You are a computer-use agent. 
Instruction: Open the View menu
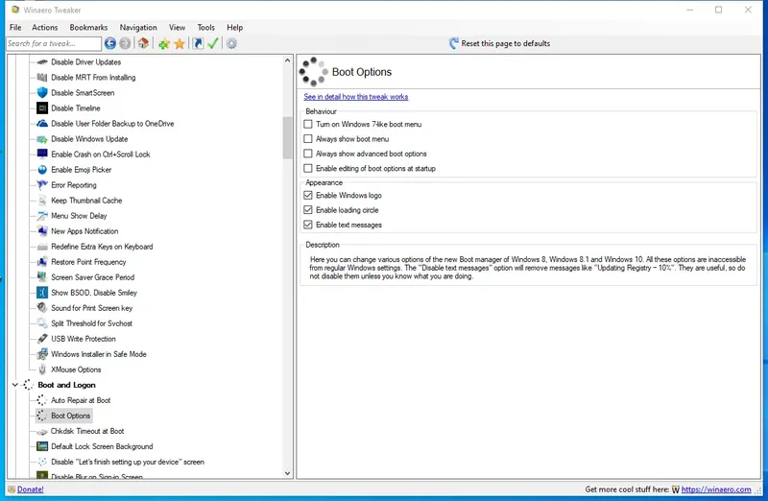[178, 28]
